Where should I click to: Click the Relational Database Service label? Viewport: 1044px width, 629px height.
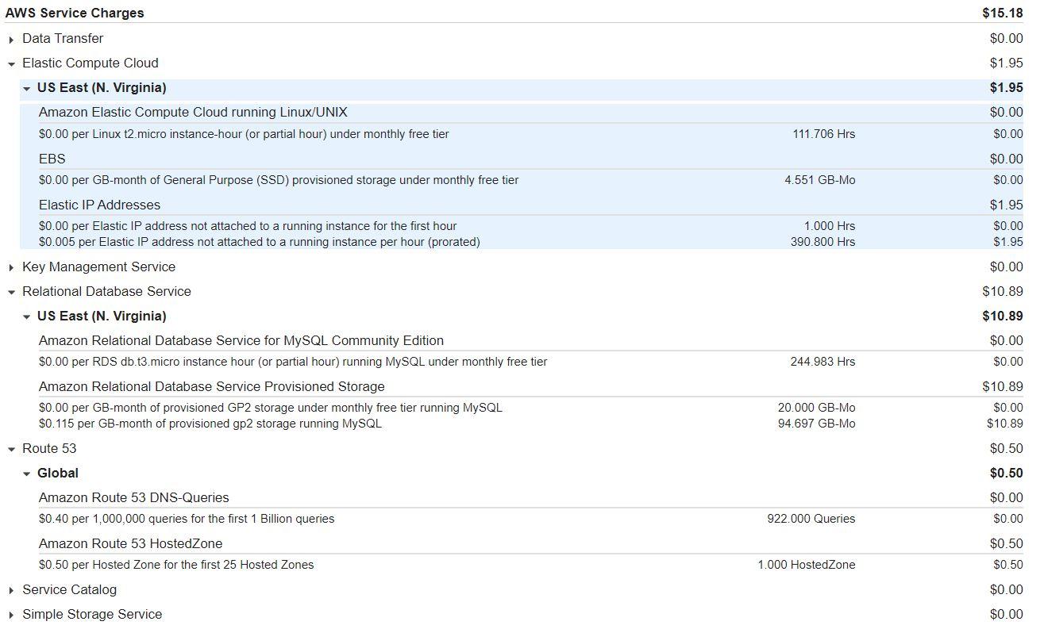click(106, 291)
